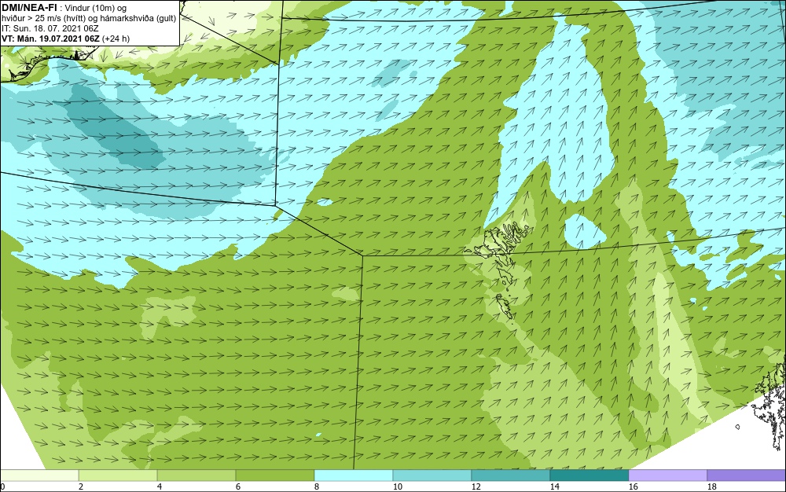Click the legend tick label '16'
The image size is (786, 492).
633,486
